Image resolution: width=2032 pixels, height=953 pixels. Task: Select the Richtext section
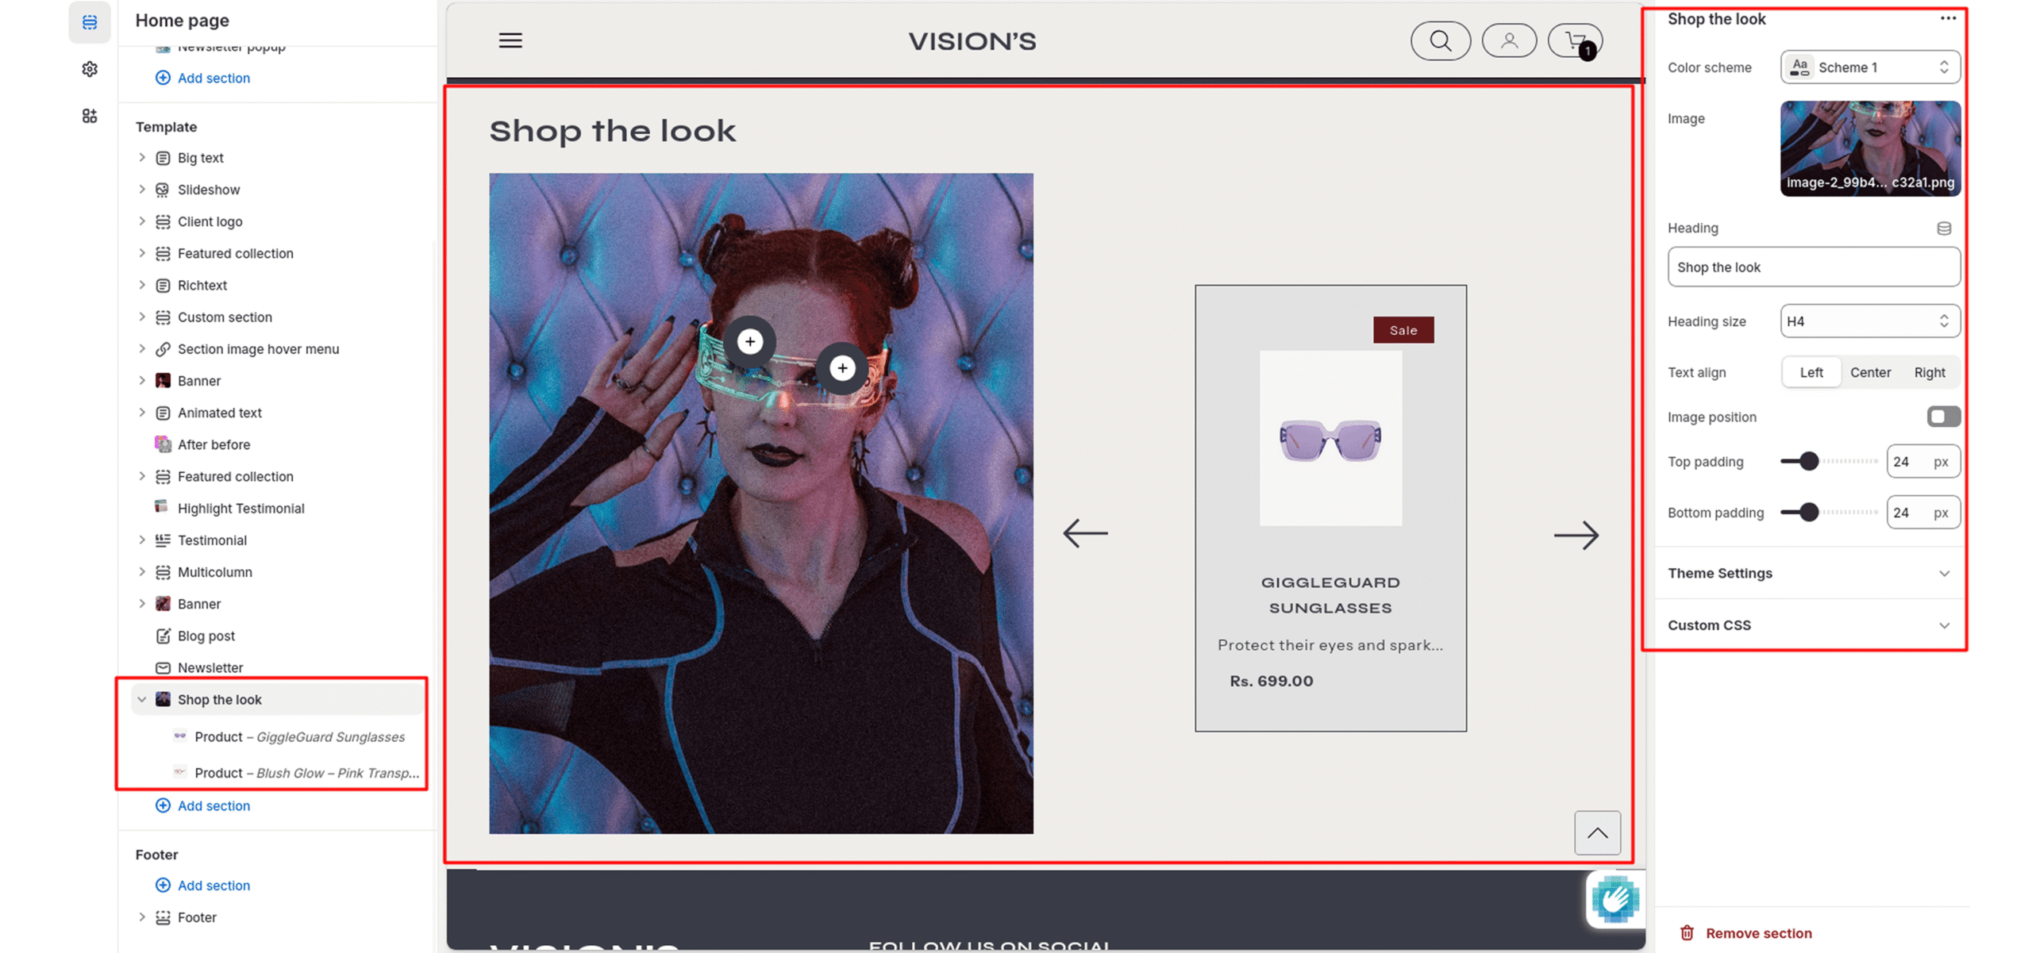(x=202, y=285)
